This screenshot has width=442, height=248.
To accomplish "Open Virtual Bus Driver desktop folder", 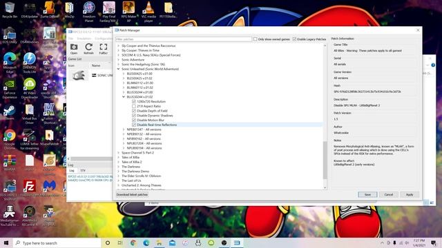I will pos(29,114).
